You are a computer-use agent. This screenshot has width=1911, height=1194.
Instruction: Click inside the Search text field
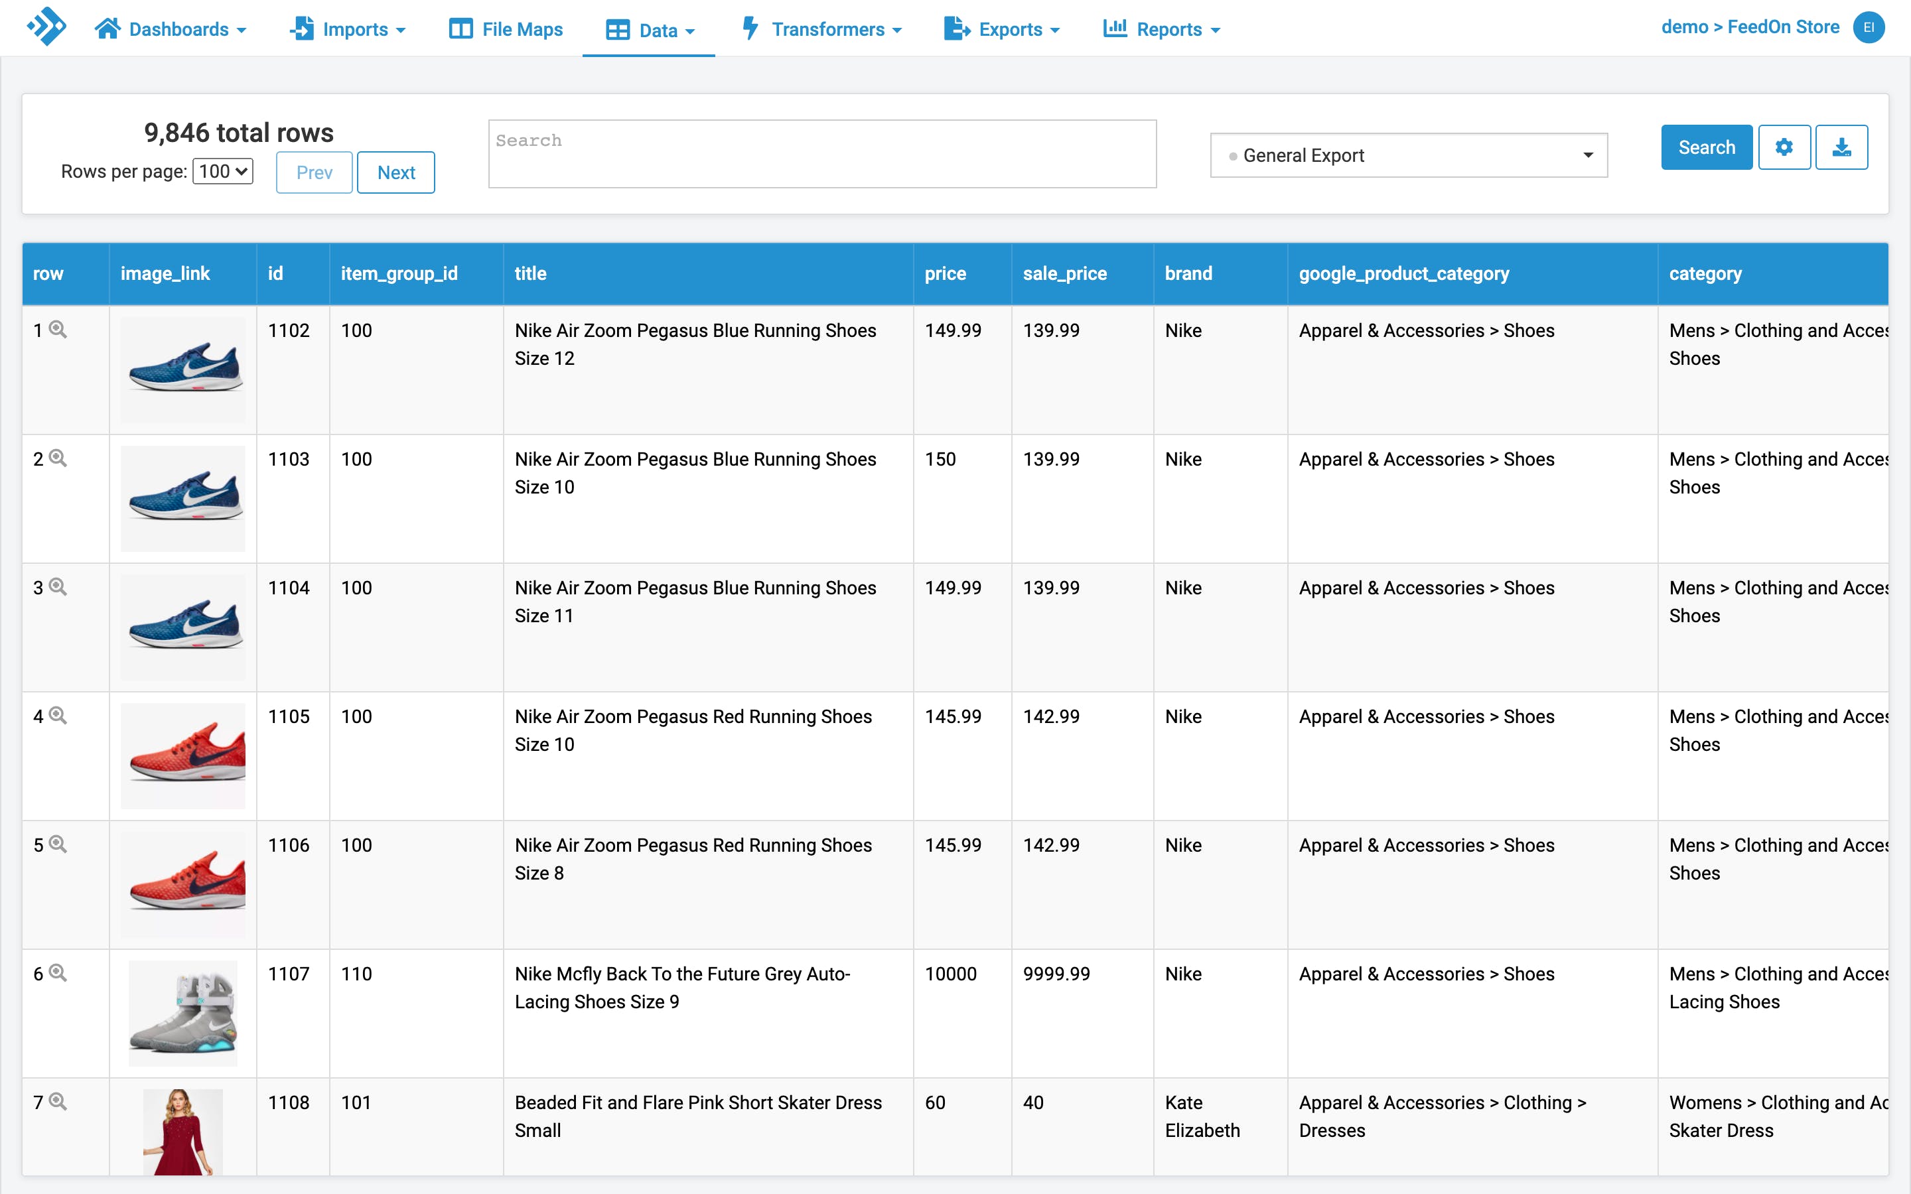821,154
